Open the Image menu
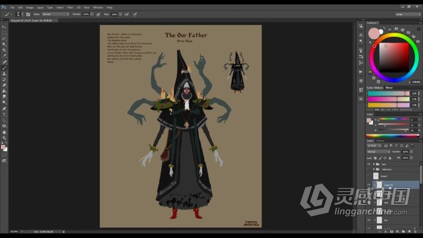Image resolution: width=423 pixels, height=238 pixels. pos(29,7)
